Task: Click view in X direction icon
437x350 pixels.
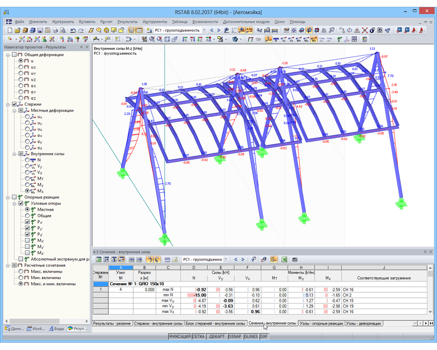Action: click(x=185, y=39)
